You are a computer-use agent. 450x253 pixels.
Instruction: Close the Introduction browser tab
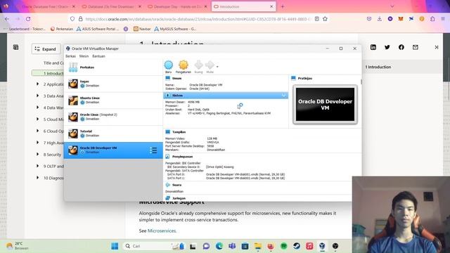(271, 6)
